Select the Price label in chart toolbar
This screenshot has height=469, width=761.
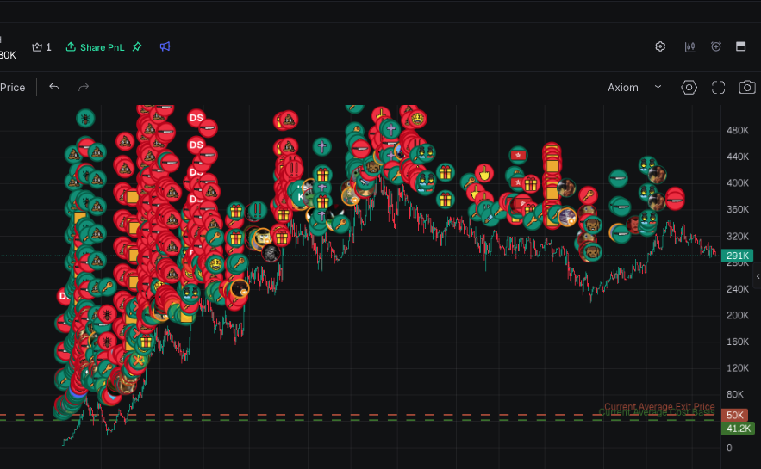(13, 88)
